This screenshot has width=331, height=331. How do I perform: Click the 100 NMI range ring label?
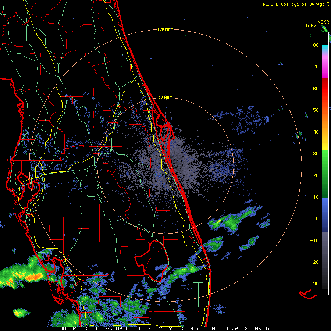click(165, 29)
